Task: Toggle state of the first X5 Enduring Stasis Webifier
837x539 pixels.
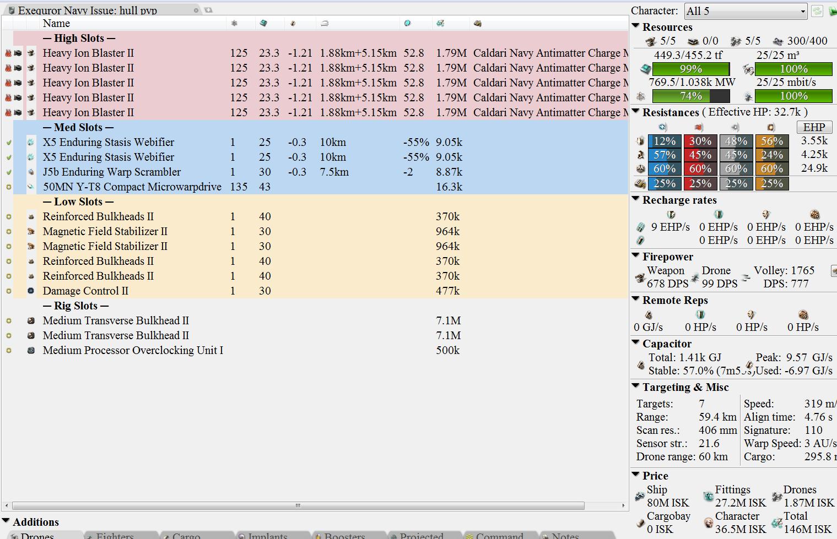Action: 8,142
